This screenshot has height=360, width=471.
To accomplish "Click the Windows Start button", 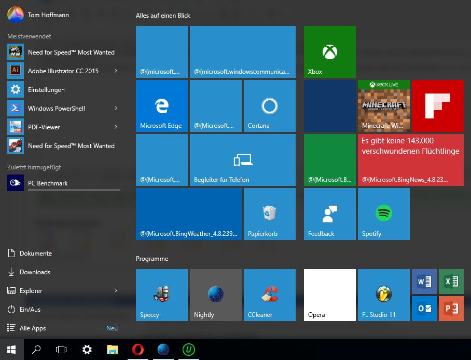I will pos(11,350).
